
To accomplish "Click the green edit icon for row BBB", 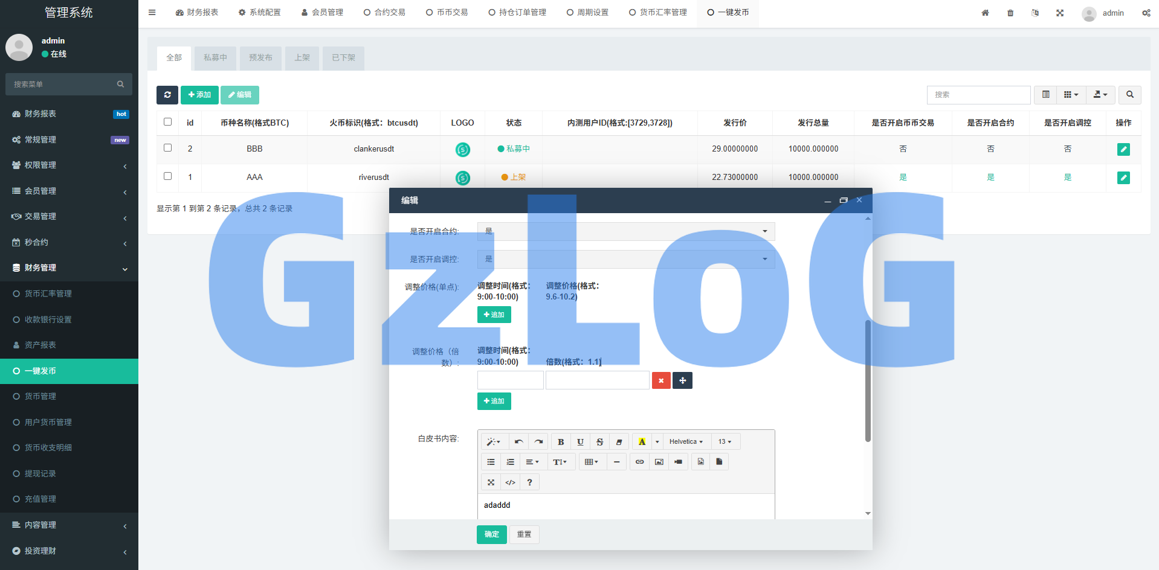I will coord(1123,149).
